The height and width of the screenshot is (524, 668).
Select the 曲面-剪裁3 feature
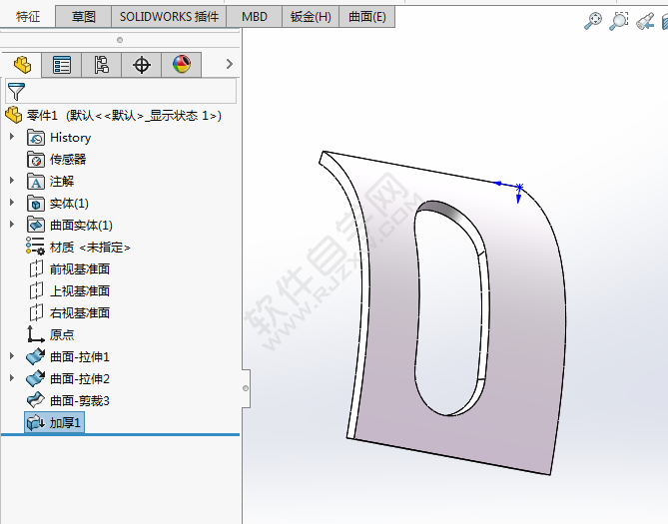[x=80, y=401]
